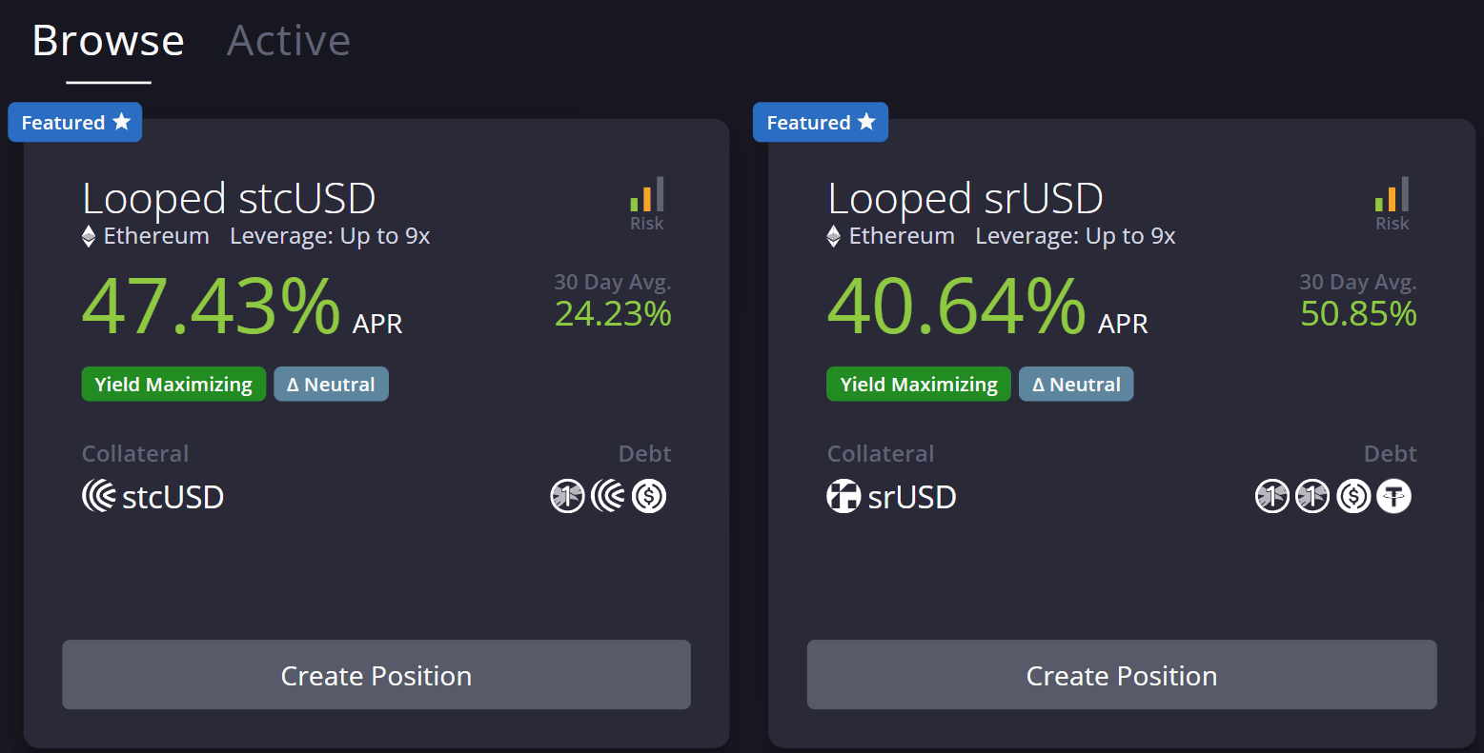The image size is (1484, 753).
Task: Click the Δ Neutral tag on srUSD card
Action: (1075, 385)
